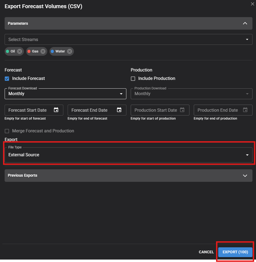This screenshot has width=256, height=262.
Task: Change the Forecast Download interval from Monthly
Action: pyautogui.click(x=121, y=93)
